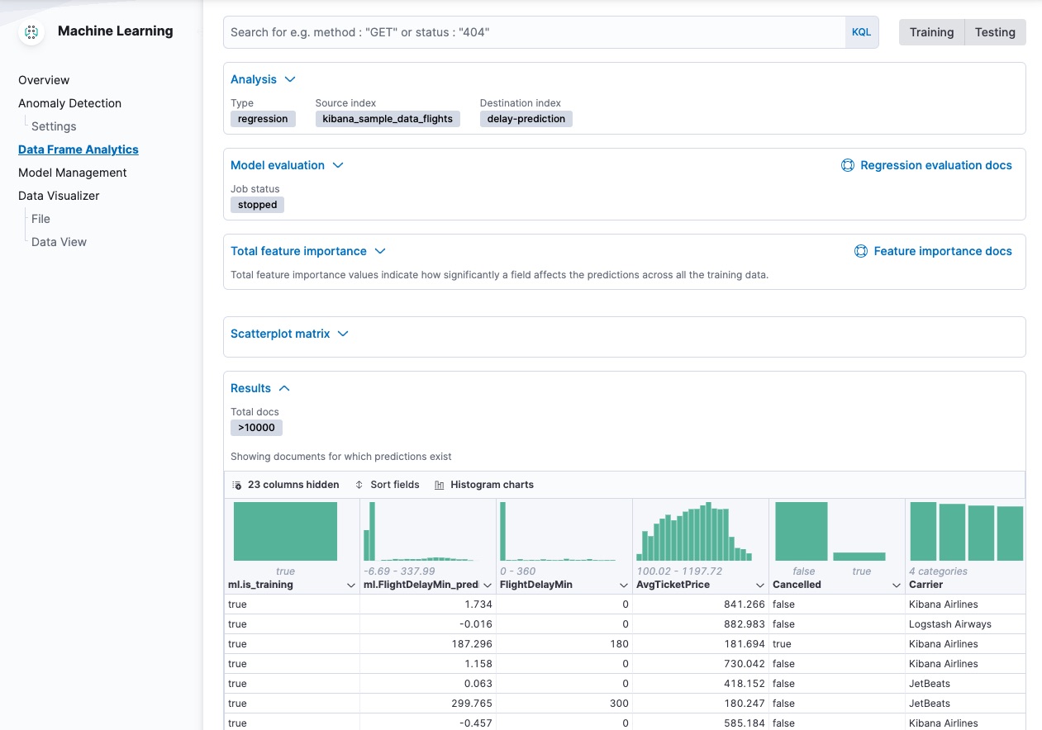Screen dimensions: 1042x730
Task: Go to Anomaly Detection section
Action: (69, 103)
